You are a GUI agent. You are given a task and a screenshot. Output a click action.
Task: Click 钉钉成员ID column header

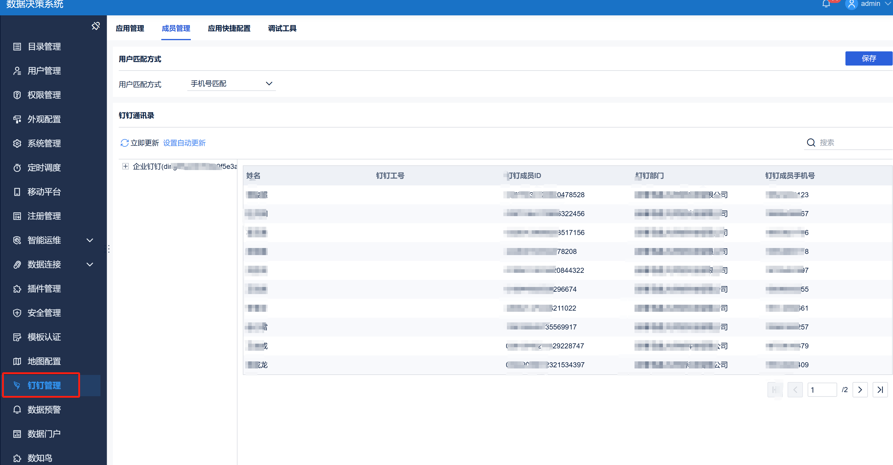click(x=523, y=176)
